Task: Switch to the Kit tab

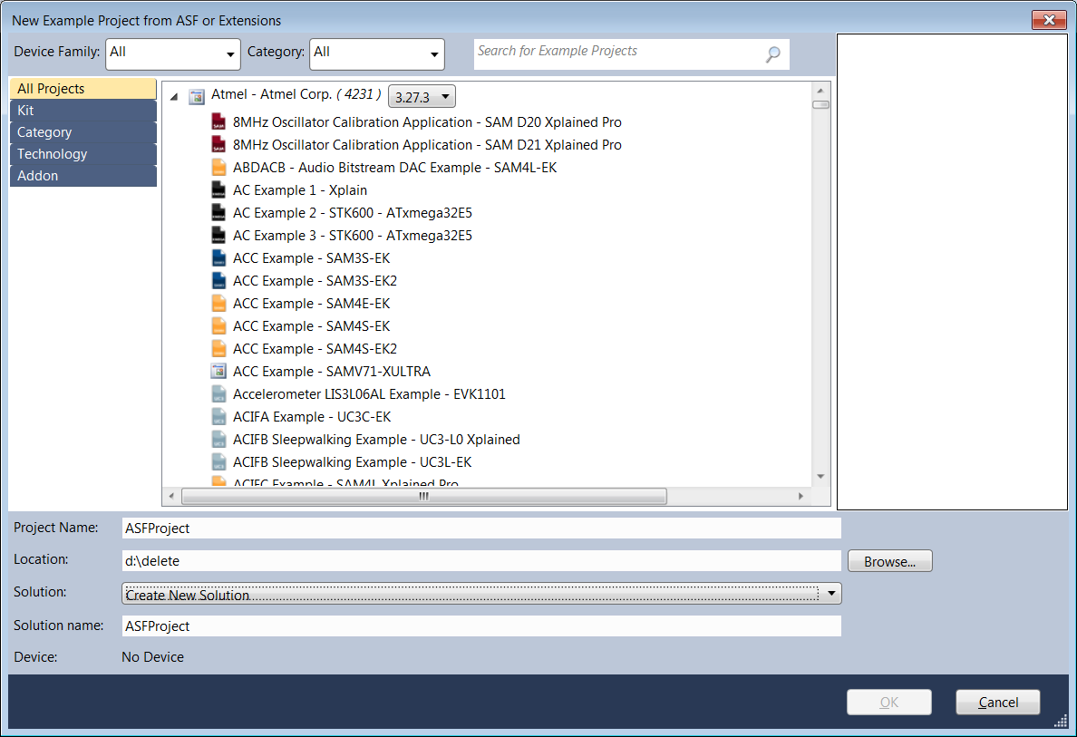Action: (83, 111)
